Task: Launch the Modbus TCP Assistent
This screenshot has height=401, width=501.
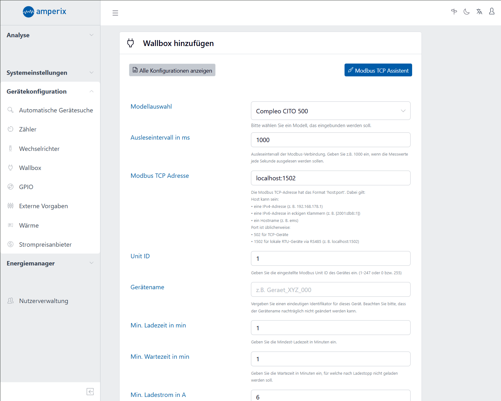Action: pyautogui.click(x=378, y=70)
